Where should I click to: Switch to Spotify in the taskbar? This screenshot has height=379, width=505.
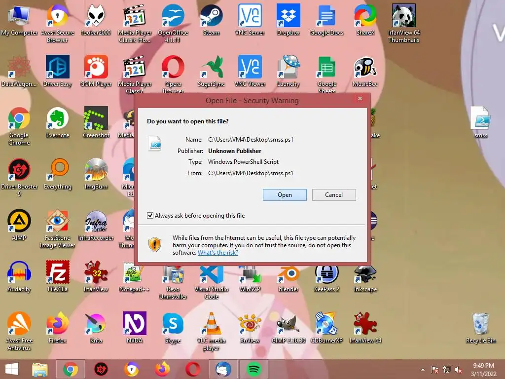[x=253, y=369]
